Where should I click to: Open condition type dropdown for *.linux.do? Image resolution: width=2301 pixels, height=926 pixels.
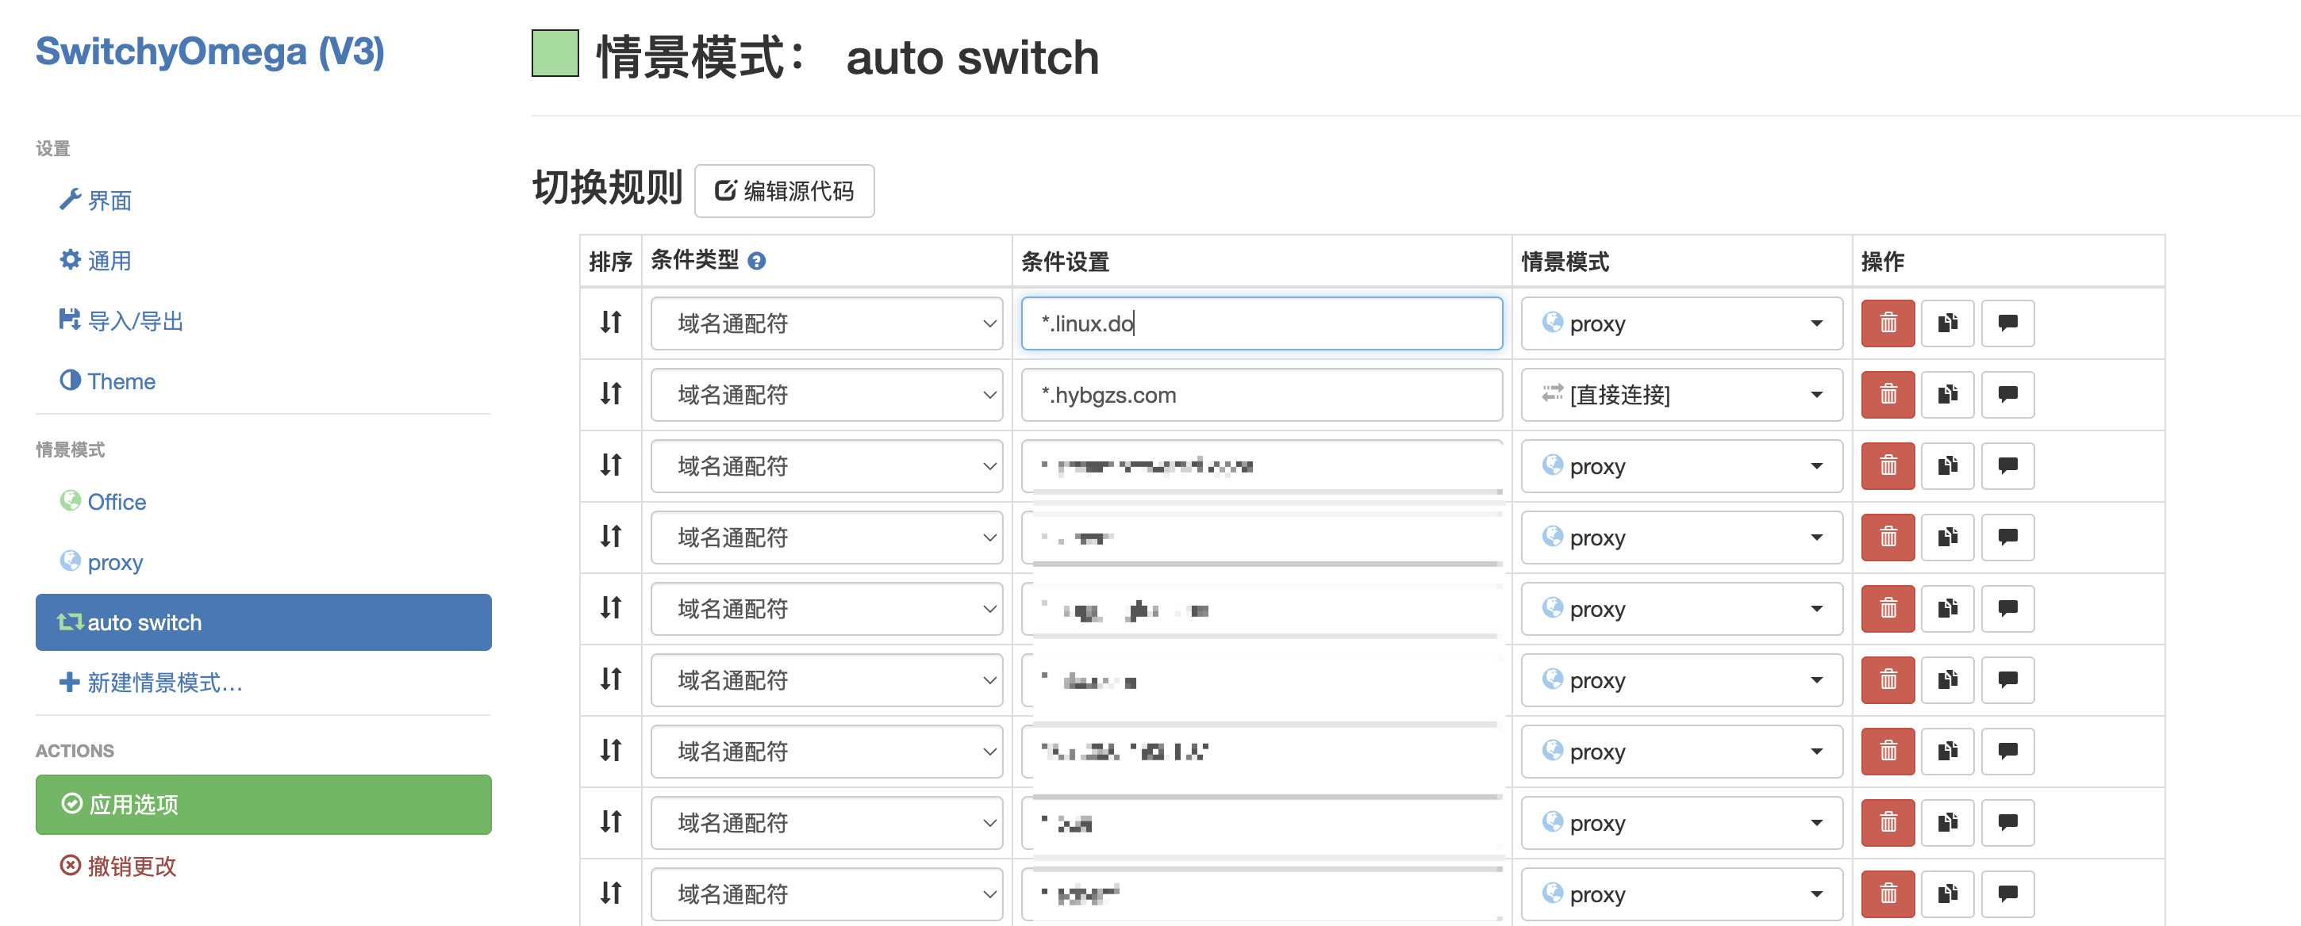click(826, 323)
